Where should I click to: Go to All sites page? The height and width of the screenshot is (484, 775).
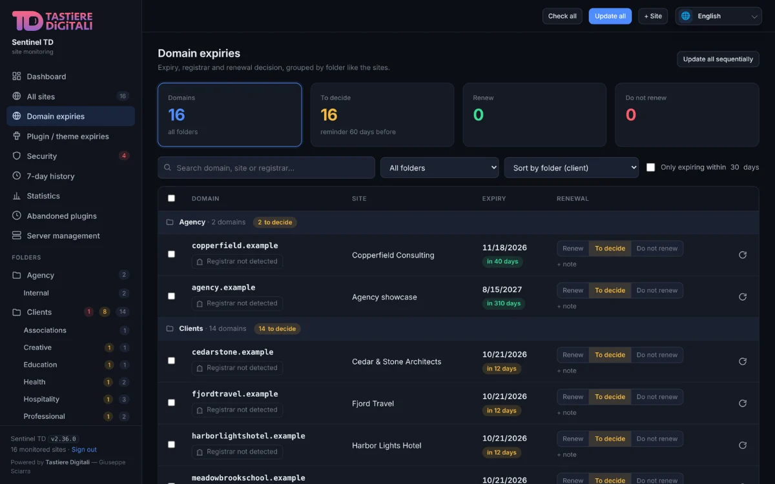coord(71,96)
